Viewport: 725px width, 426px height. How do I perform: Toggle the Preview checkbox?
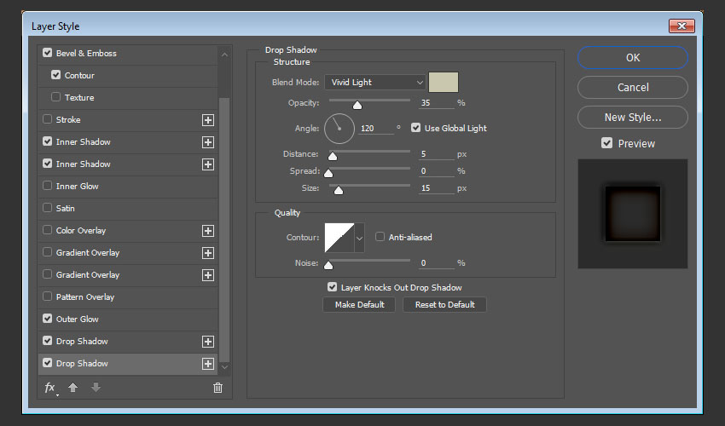tap(606, 143)
